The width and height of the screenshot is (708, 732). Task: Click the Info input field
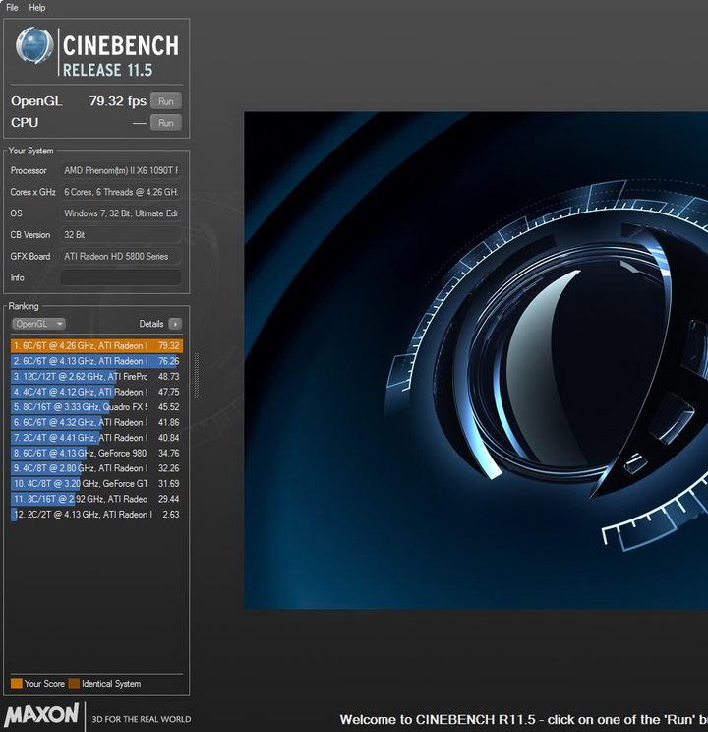tap(120, 277)
